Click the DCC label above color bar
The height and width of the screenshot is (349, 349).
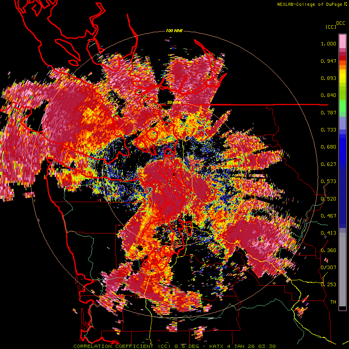click(x=340, y=23)
